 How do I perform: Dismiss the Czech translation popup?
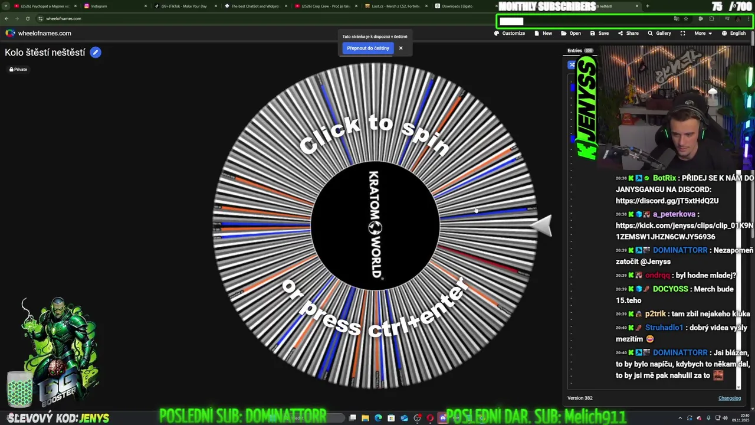(x=401, y=48)
